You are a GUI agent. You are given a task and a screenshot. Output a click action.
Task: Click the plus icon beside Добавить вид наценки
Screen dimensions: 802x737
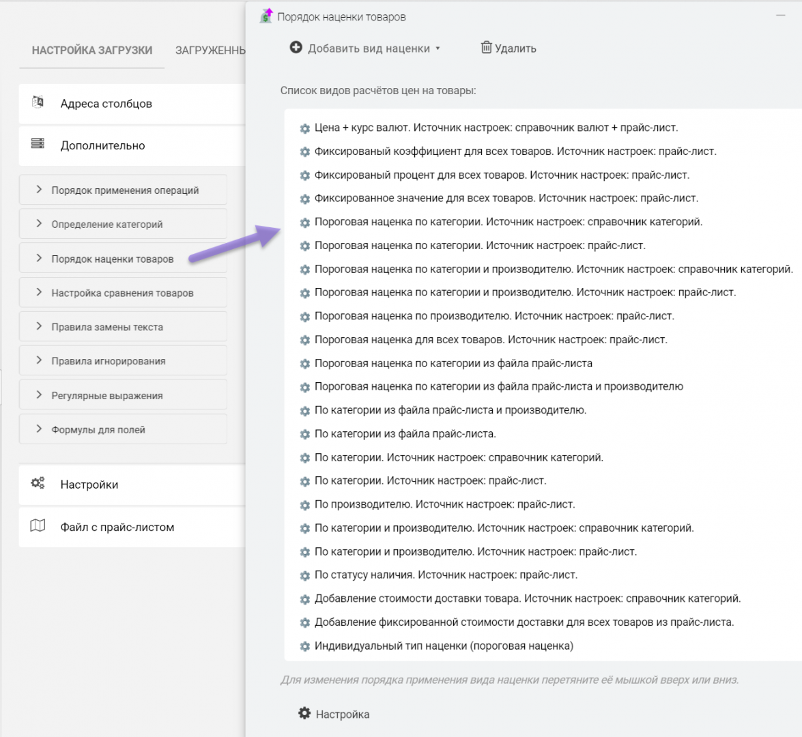pyautogui.click(x=296, y=48)
